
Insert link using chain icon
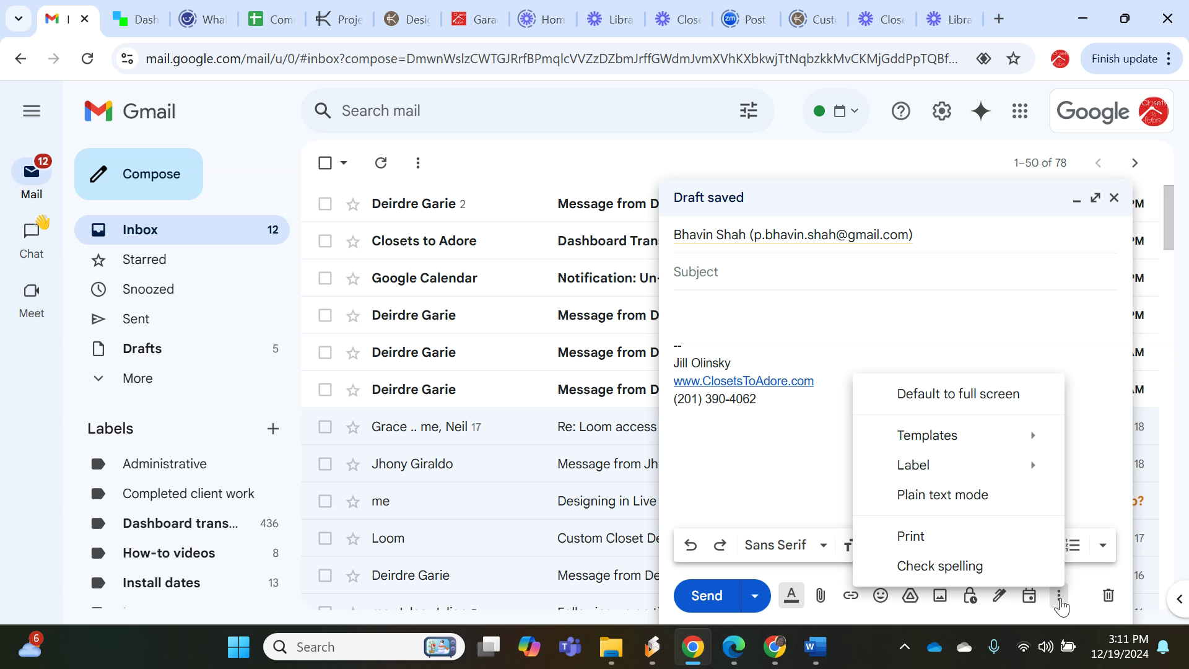[850, 596]
